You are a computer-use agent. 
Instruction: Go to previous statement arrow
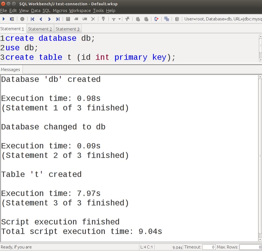coord(41,19)
